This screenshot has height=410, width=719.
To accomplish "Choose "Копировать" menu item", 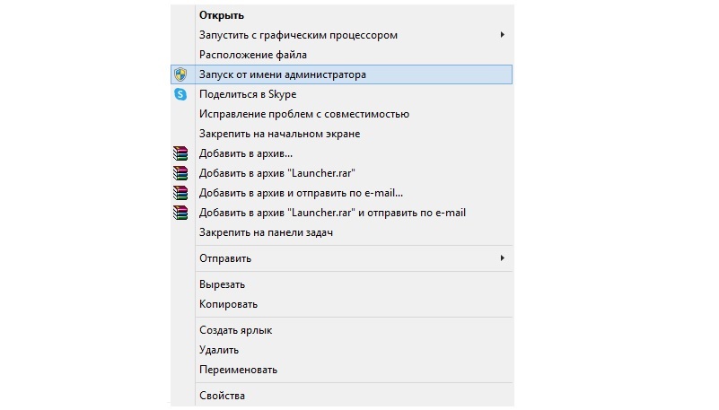I will pyautogui.click(x=229, y=304).
